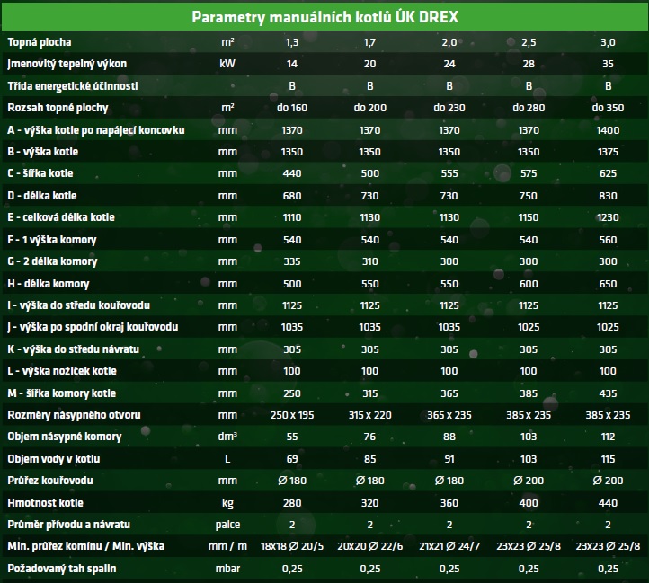The height and width of the screenshot is (583, 649).
Task: Select 'J - výška po spodní okraj kouřovodu'
Action: (x=93, y=327)
